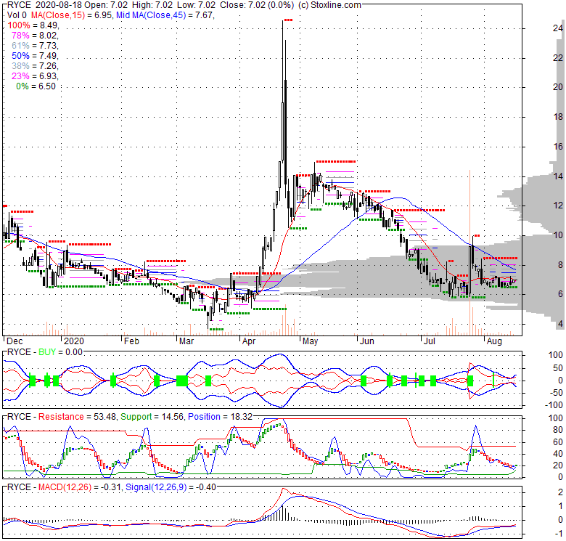This screenshot has height=541, width=566.
Task: Select the '100% = 8.49' Fibonacci level
Action: [x=33, y=25]
